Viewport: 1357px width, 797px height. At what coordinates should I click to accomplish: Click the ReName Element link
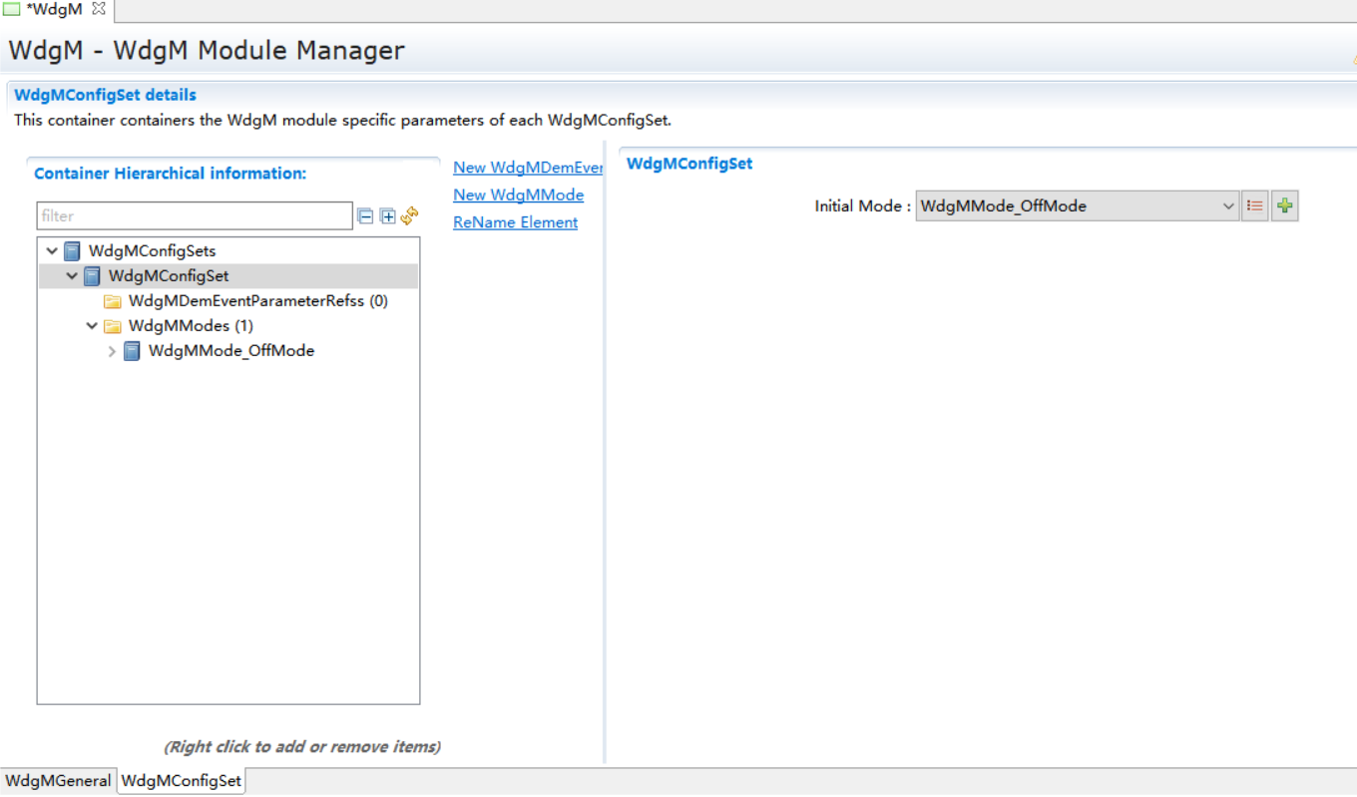(x=515, y=222)
